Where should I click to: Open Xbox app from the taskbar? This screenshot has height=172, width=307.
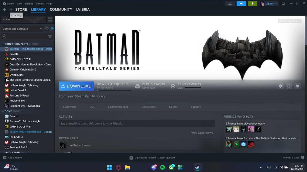(x=171, y=167)
